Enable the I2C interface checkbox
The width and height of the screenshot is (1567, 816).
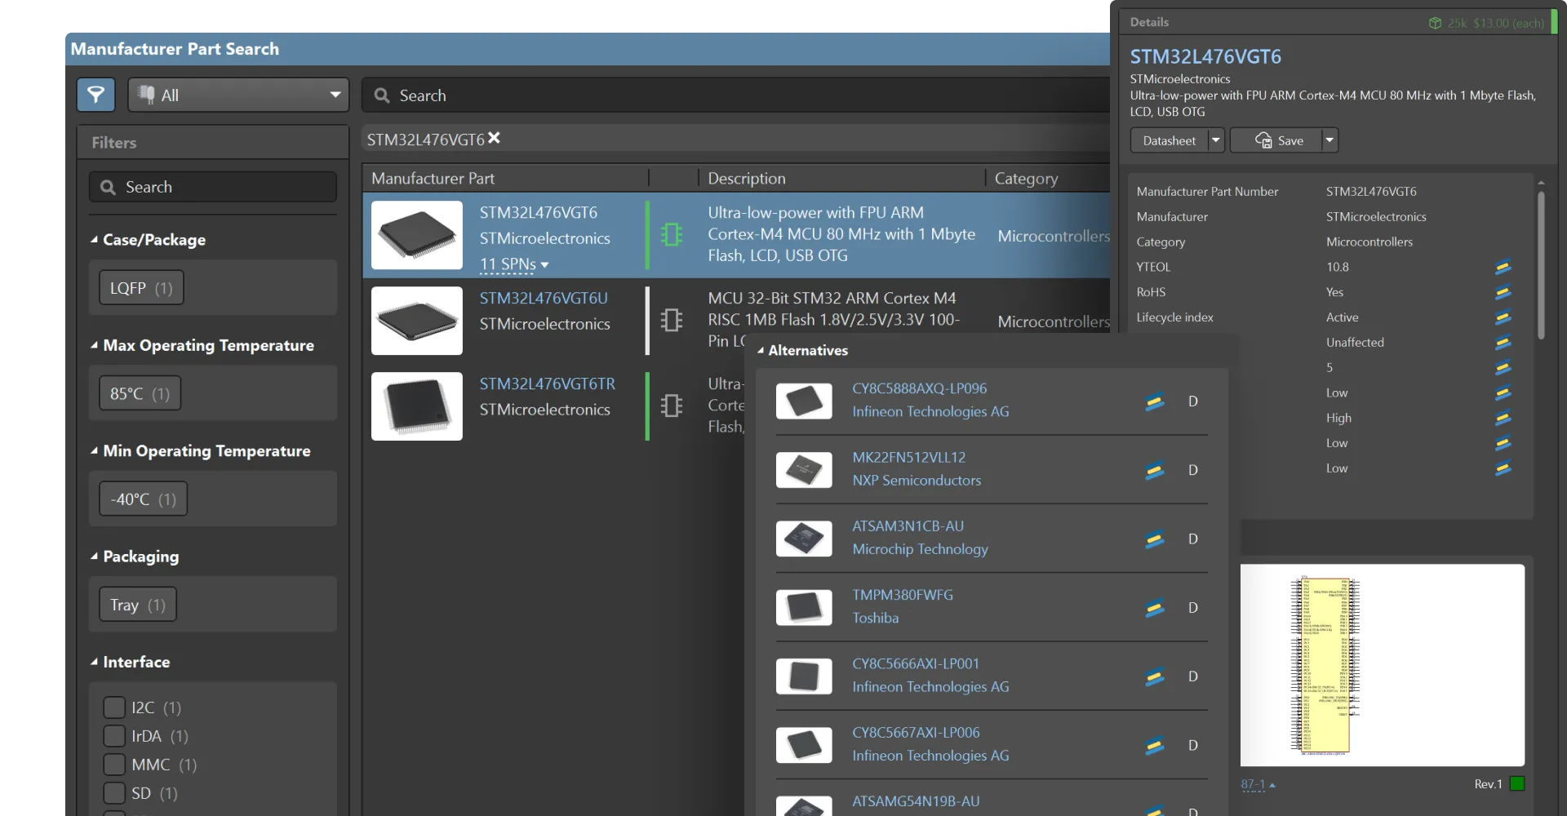pos(114,707)
